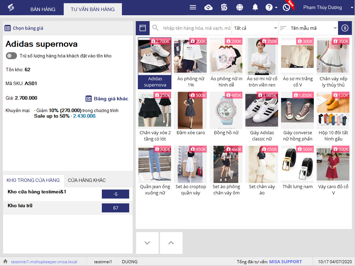Open the Tất cả category dropdown
355x266 pixels.
[255, 28]
